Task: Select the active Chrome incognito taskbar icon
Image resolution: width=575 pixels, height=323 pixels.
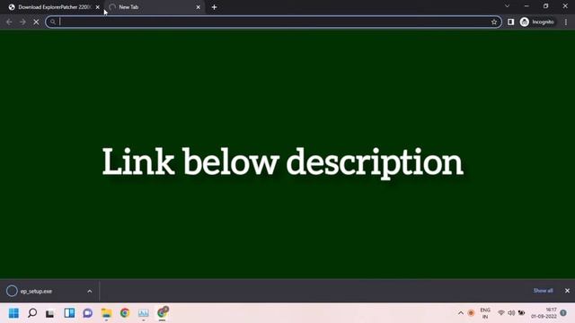Action: (163, 312)
